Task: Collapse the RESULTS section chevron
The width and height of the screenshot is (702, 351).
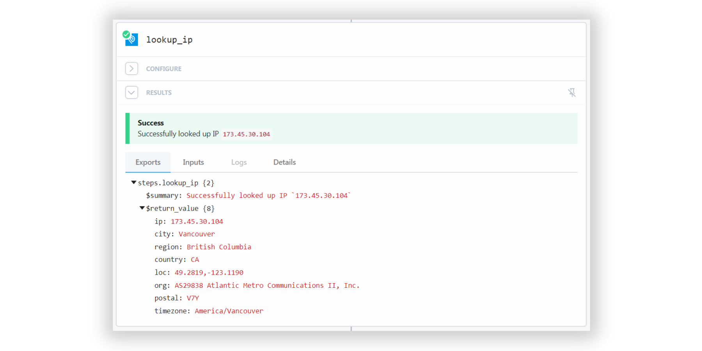Action: click(132, 92)
